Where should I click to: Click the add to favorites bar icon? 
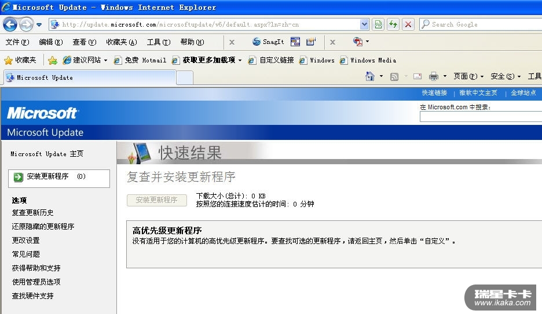pos(53,60)
